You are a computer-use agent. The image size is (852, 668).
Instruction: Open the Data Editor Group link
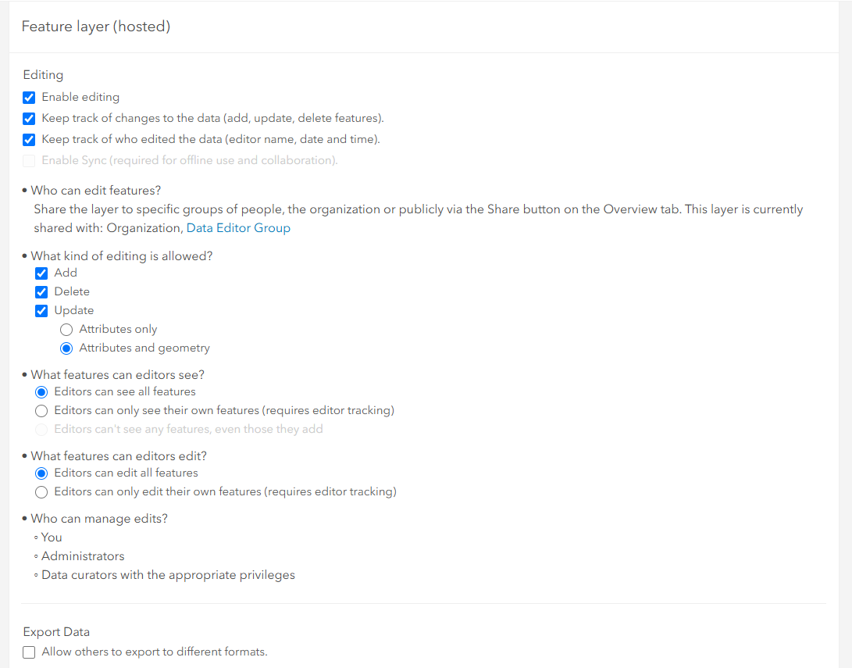click(x=238, y=227)
